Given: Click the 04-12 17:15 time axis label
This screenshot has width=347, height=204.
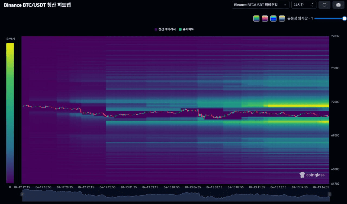Looking at the screenshot, I should click(22, 187).
